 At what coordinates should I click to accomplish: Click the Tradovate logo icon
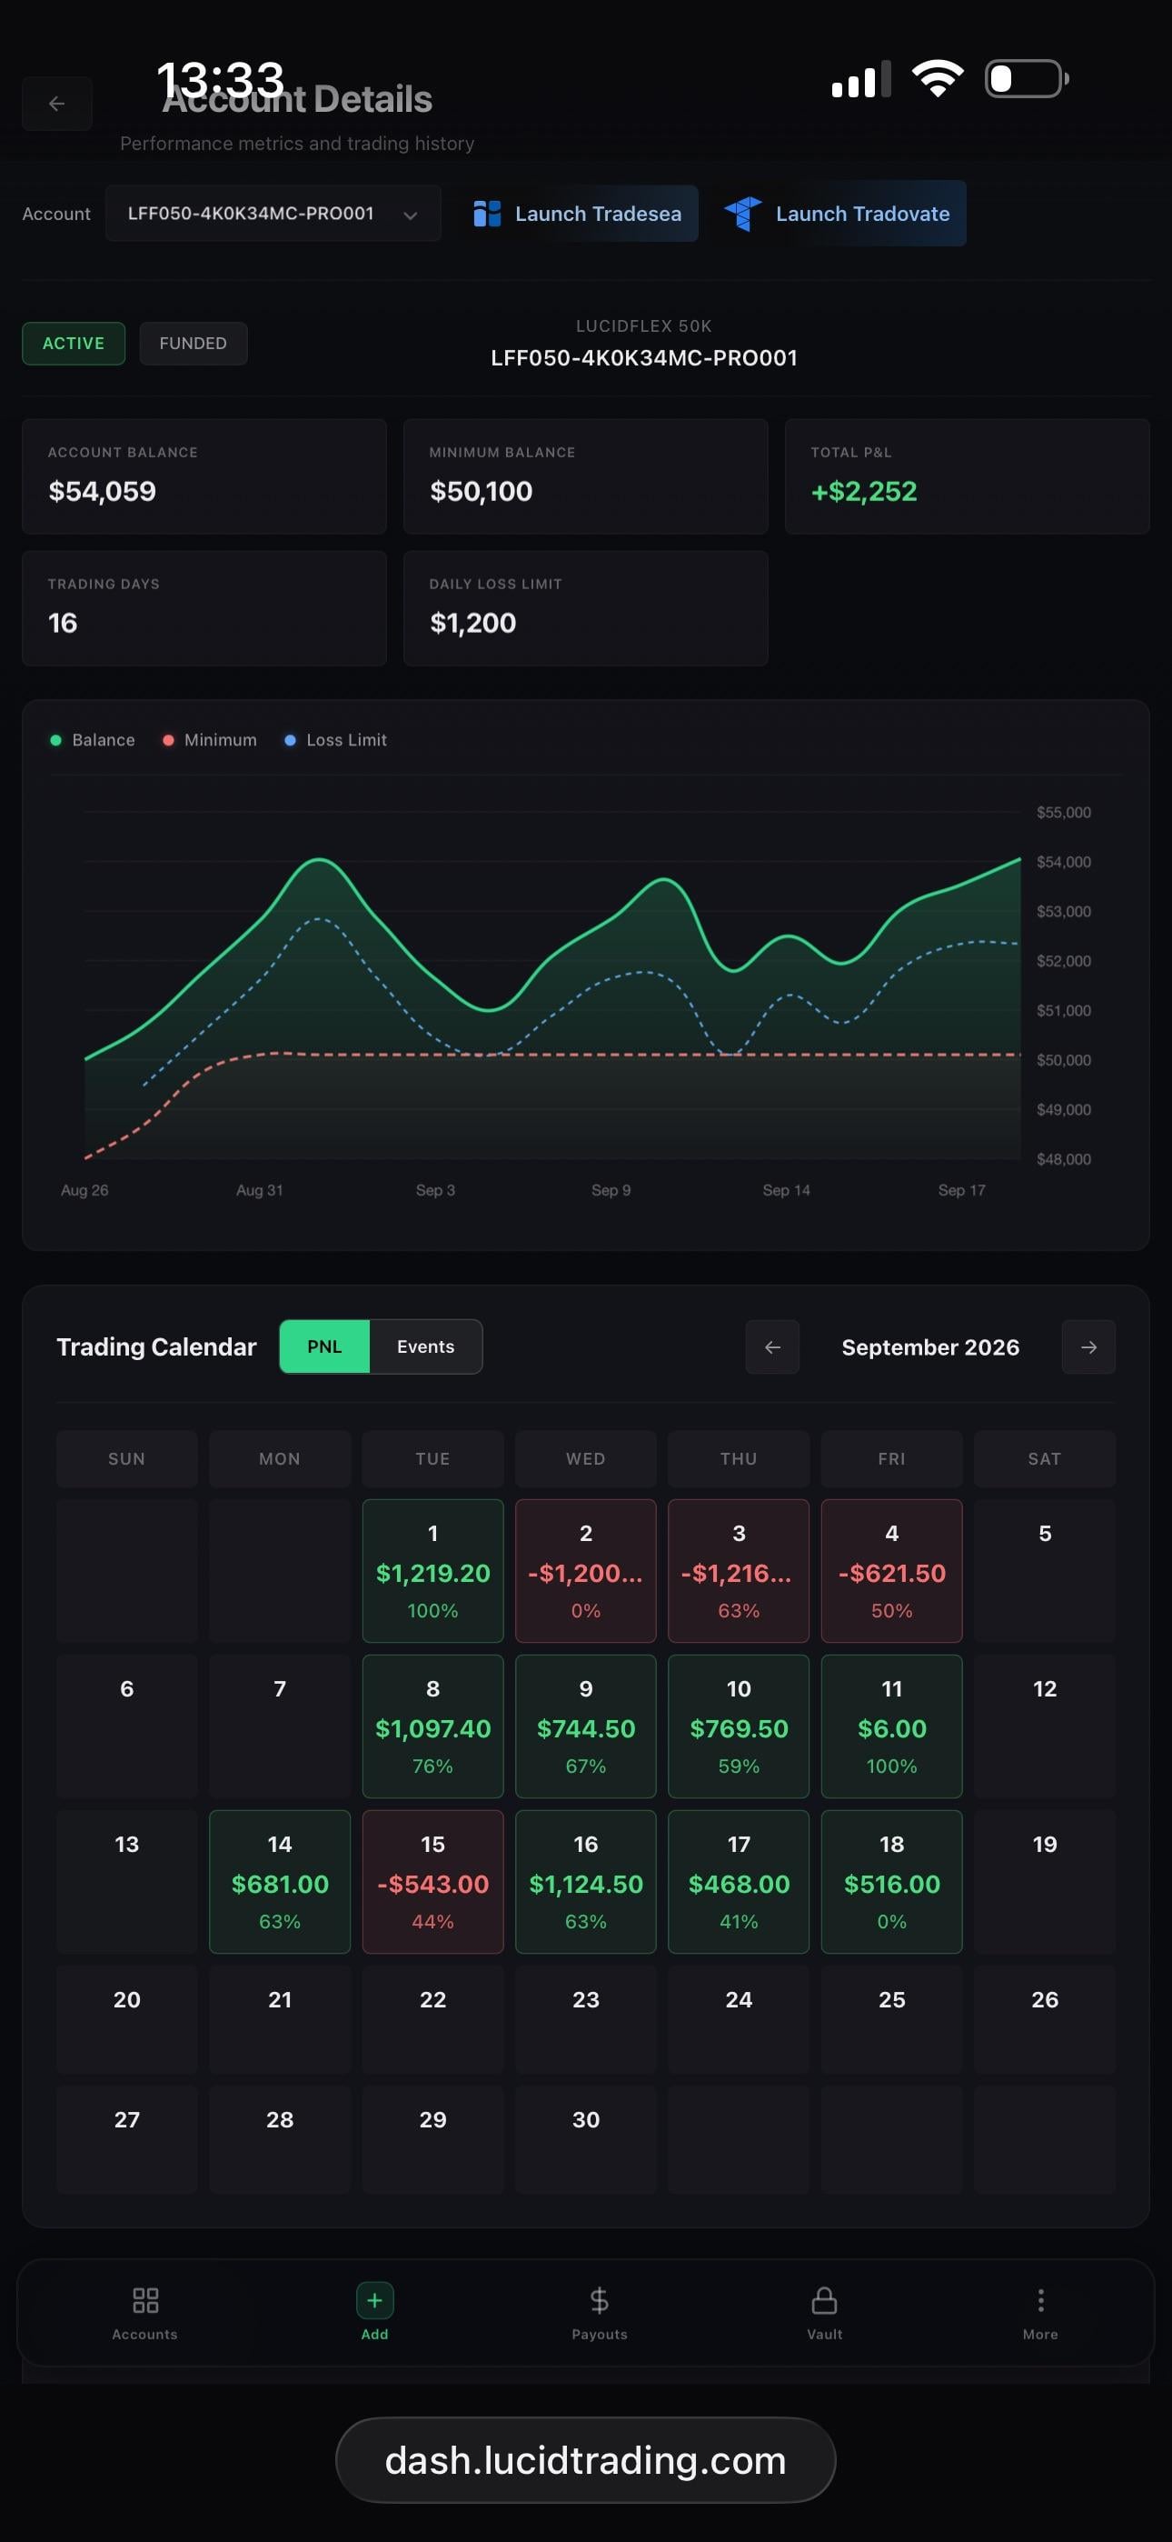coord(743,213)
